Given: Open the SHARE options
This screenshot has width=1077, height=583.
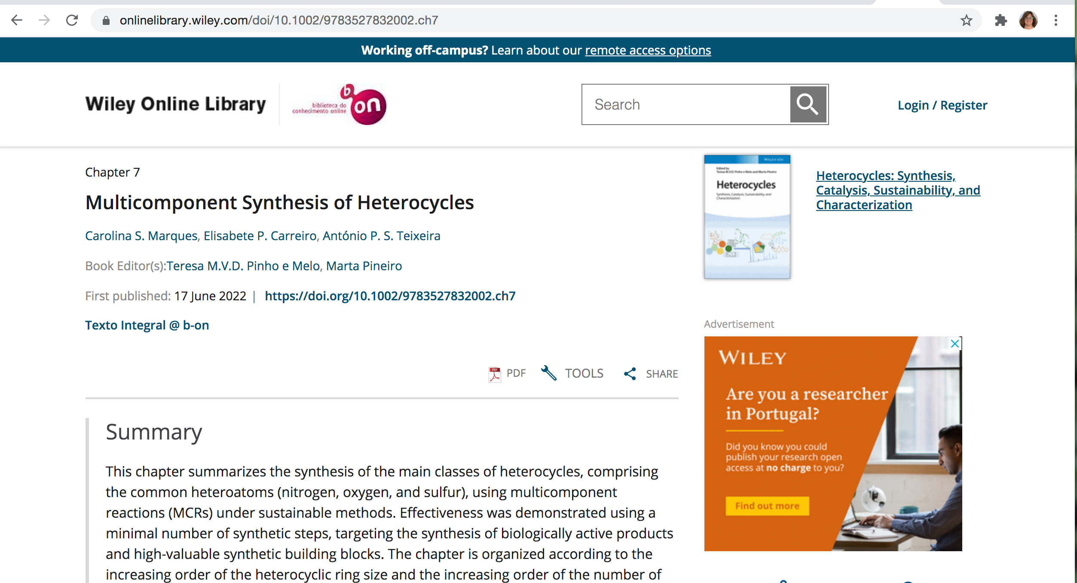Looking at the screenshot, I should [651, 374].
